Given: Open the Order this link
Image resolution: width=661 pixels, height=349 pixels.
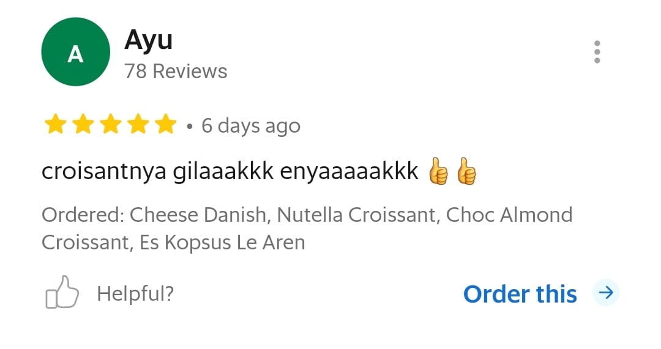Looking at the screenshot, I should (x=520, y=294).
